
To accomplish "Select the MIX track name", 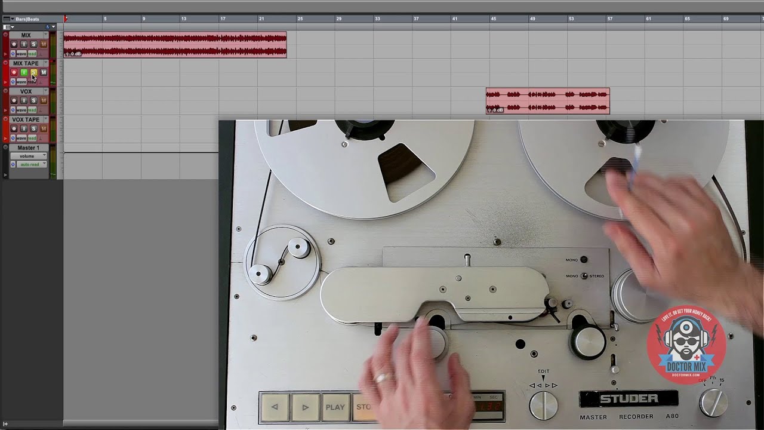I will pyautogui.click(x=26, y=35).
